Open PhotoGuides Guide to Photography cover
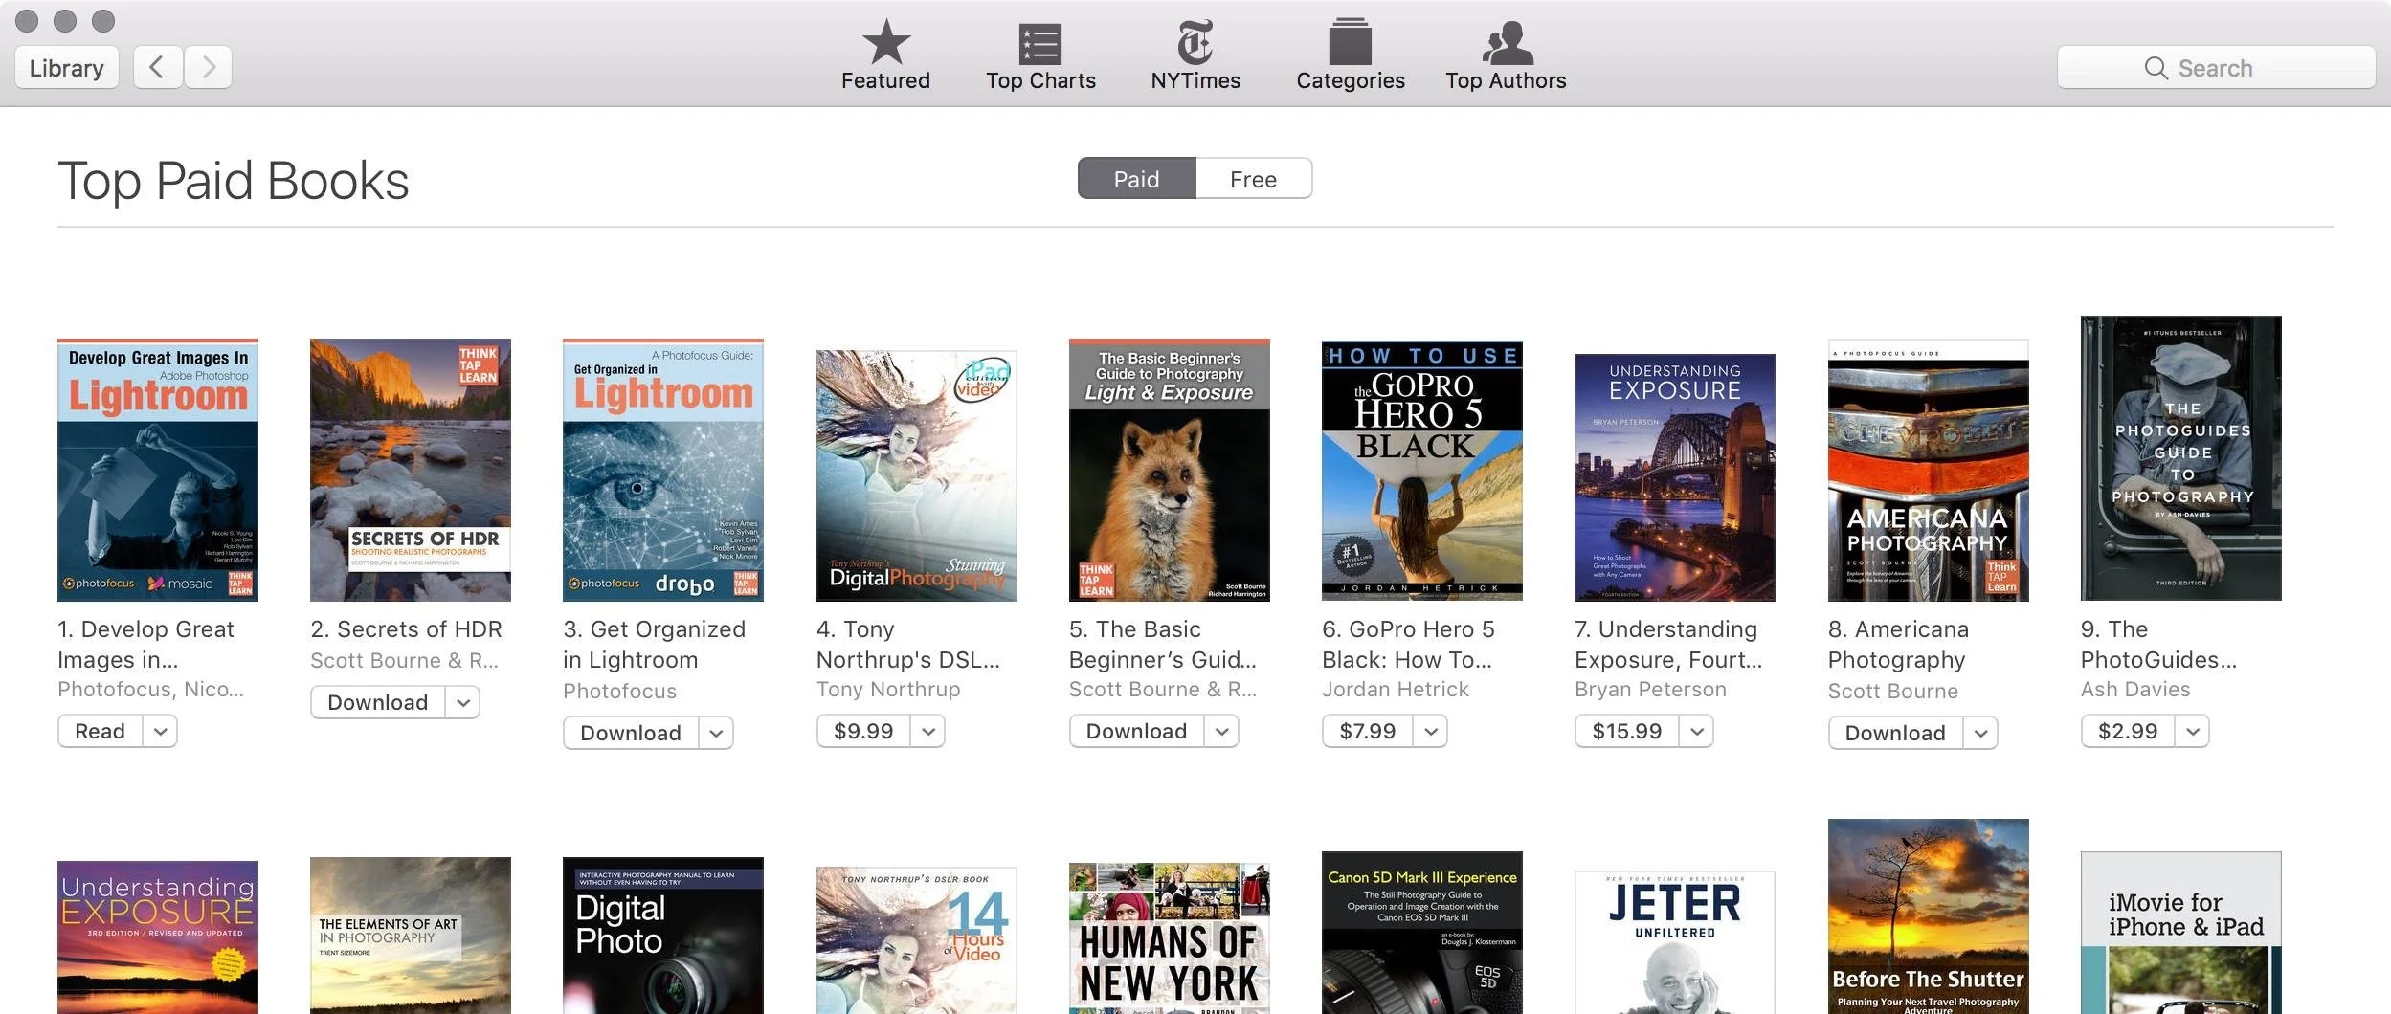 point(2180,458)
